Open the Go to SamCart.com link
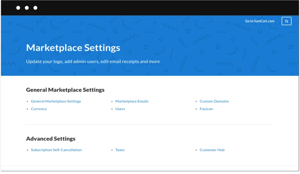This screenshot has width=300, height=174. pos(260,21)
